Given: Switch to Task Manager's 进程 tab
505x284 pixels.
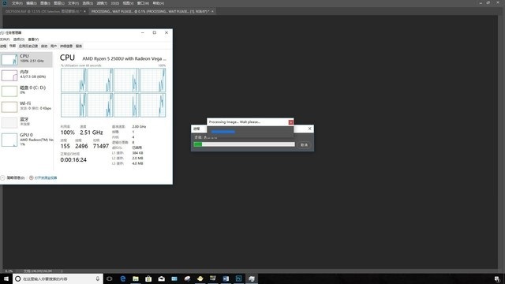Looking at the screenshot, I should [x=3, y=46].
